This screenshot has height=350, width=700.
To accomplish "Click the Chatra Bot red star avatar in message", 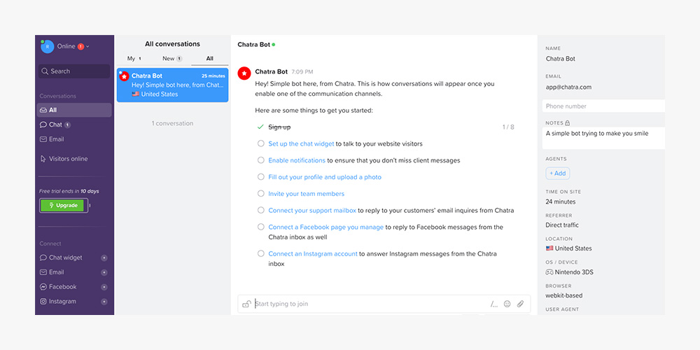I will 244,73.
